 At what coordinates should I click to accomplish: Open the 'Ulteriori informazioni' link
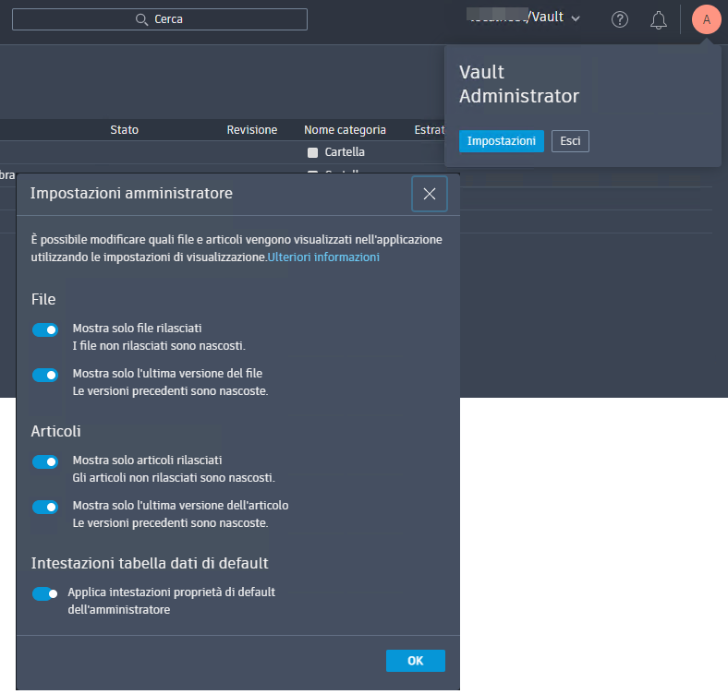(323, 257)
